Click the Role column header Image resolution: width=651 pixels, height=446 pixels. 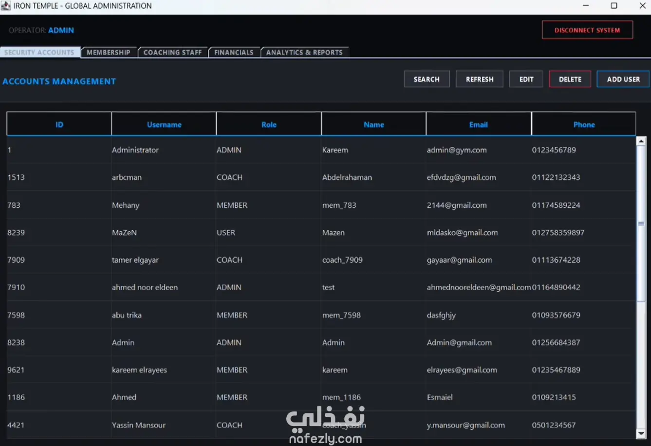point(269,124)
